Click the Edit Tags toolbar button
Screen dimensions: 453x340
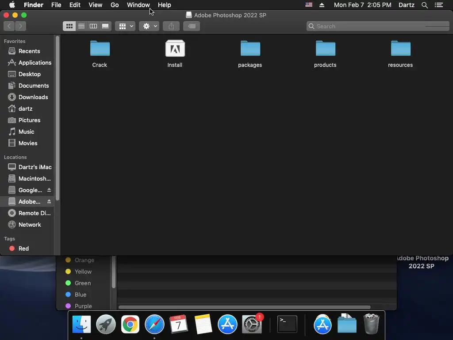click(192, 26)
